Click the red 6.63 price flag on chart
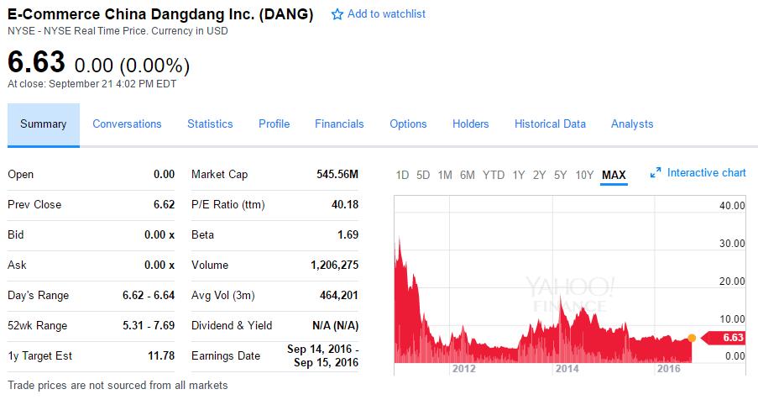This screenshot has width=758, height=405. [x=724, y=338]
